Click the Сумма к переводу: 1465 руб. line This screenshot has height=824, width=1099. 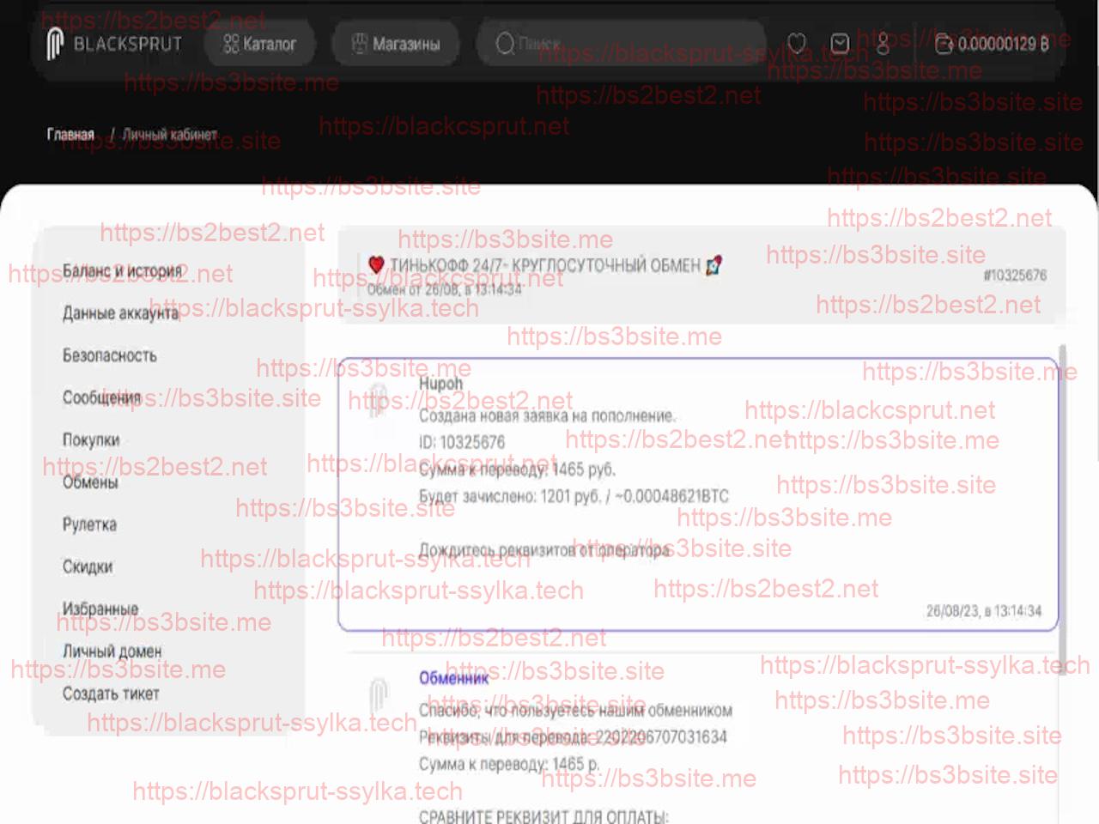[517, 470]
